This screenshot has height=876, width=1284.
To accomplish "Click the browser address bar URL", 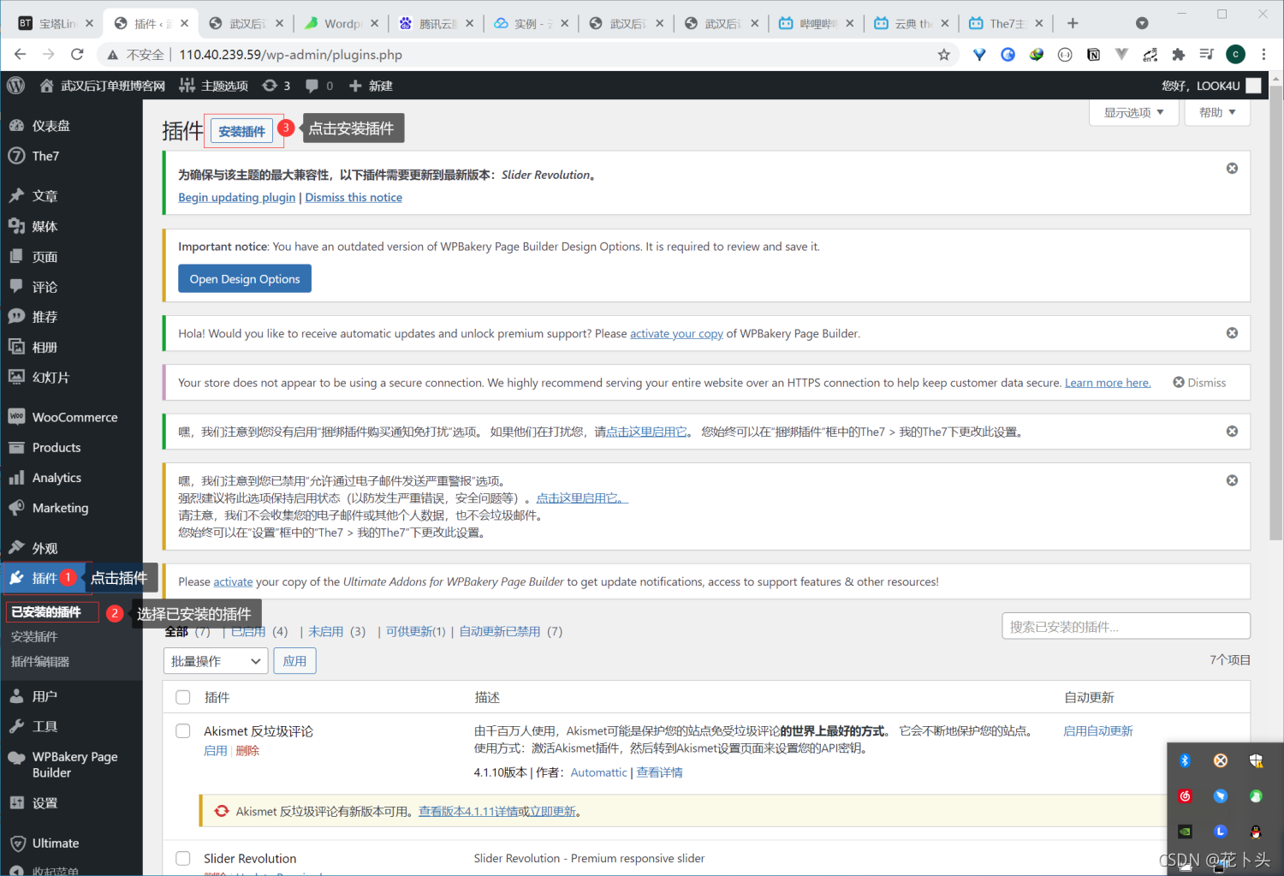I will coord(290,55).
